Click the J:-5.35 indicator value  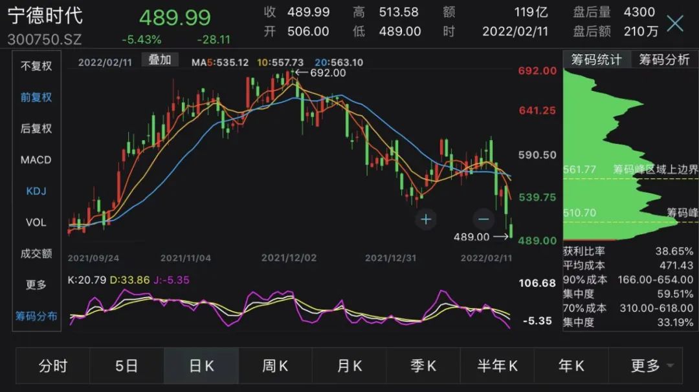[x=172, y=280]
